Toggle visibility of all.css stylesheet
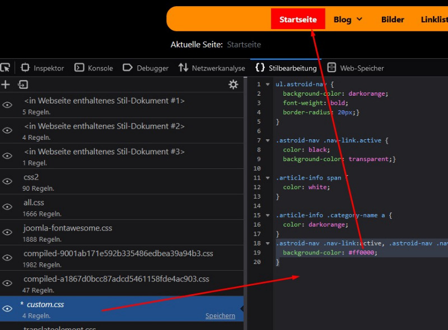The height and width of the screenshot is (330, 448). click(7, 207)
